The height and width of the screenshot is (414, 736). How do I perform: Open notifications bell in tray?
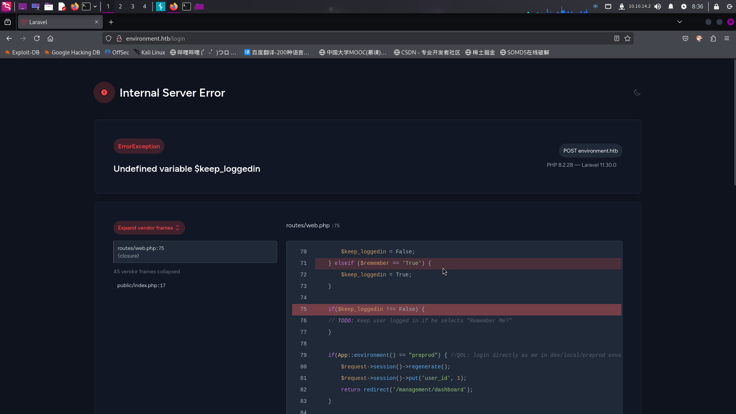(x=671, y=7)
